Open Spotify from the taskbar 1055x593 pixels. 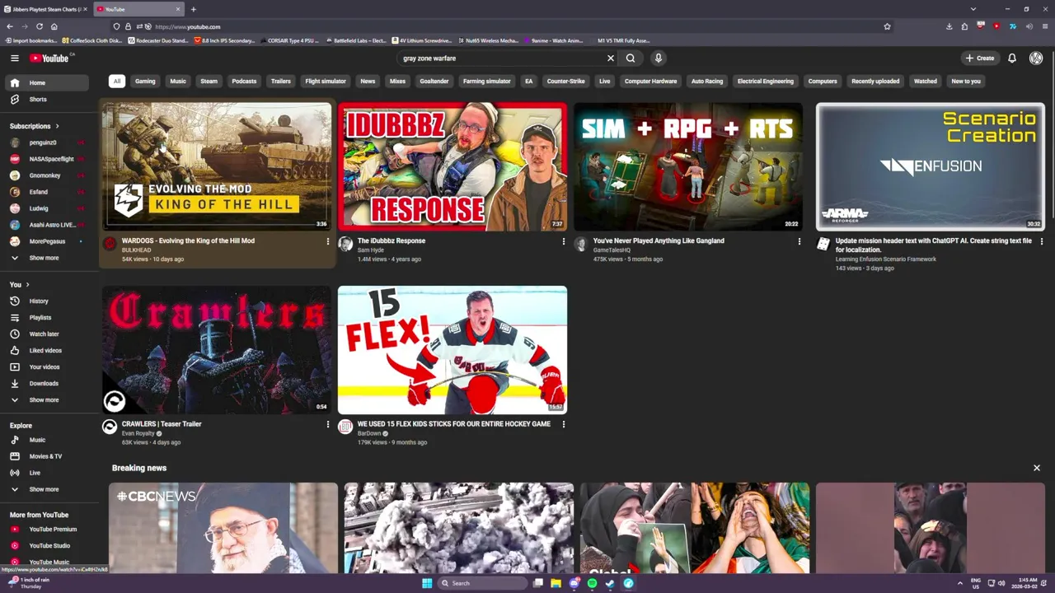click(x=592, y=583)
